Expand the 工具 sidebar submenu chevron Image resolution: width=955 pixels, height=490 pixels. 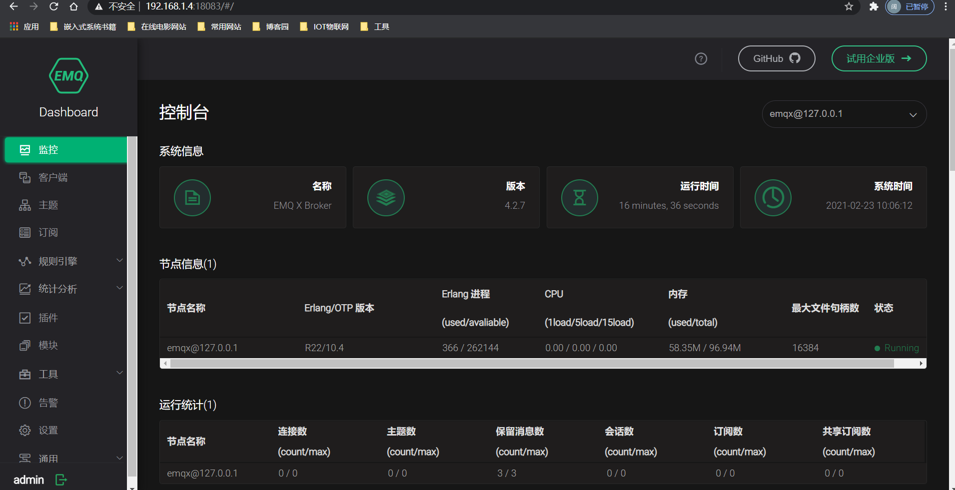coord(119,373)
